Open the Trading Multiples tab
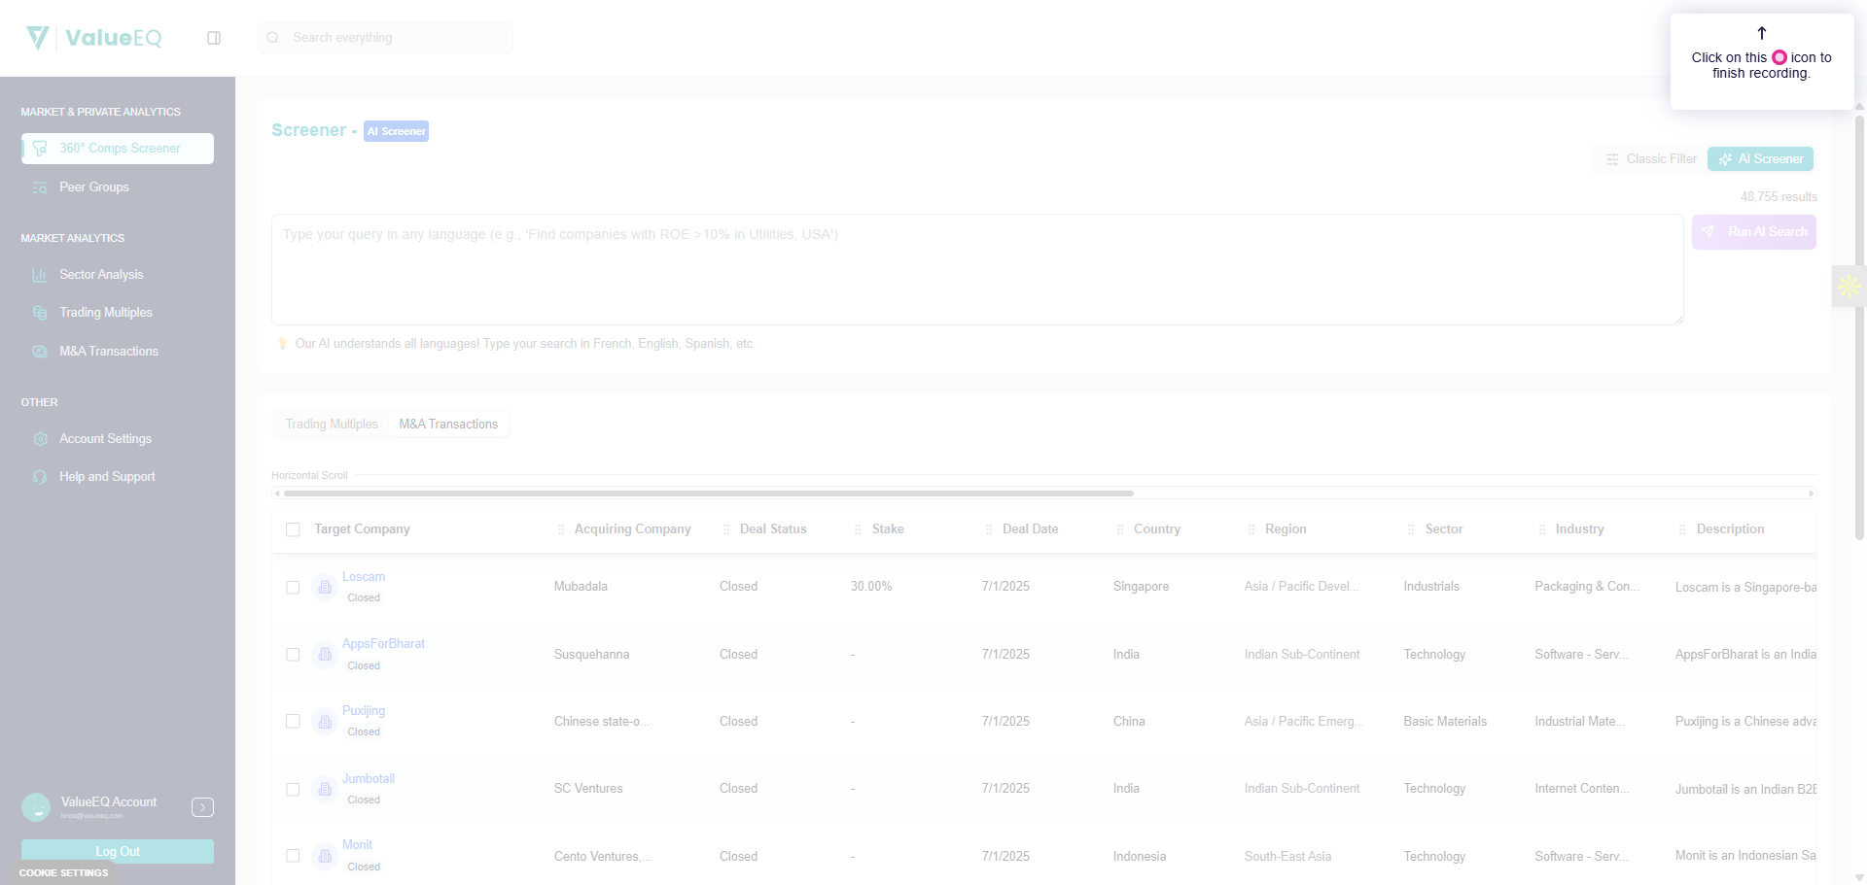The height and width of the screenshot is (885, 1867). [x=332, y=425]
